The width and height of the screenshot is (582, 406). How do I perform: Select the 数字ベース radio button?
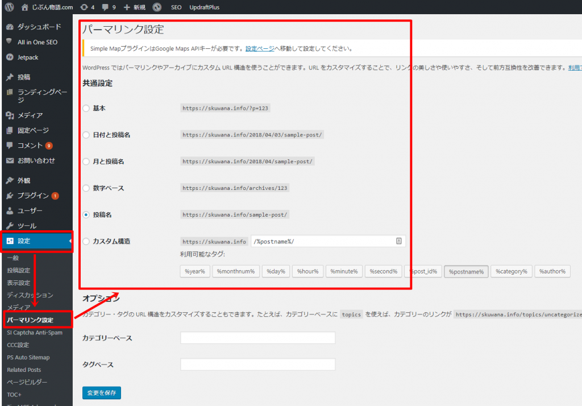pyautogui.click(x=86, y=188)
